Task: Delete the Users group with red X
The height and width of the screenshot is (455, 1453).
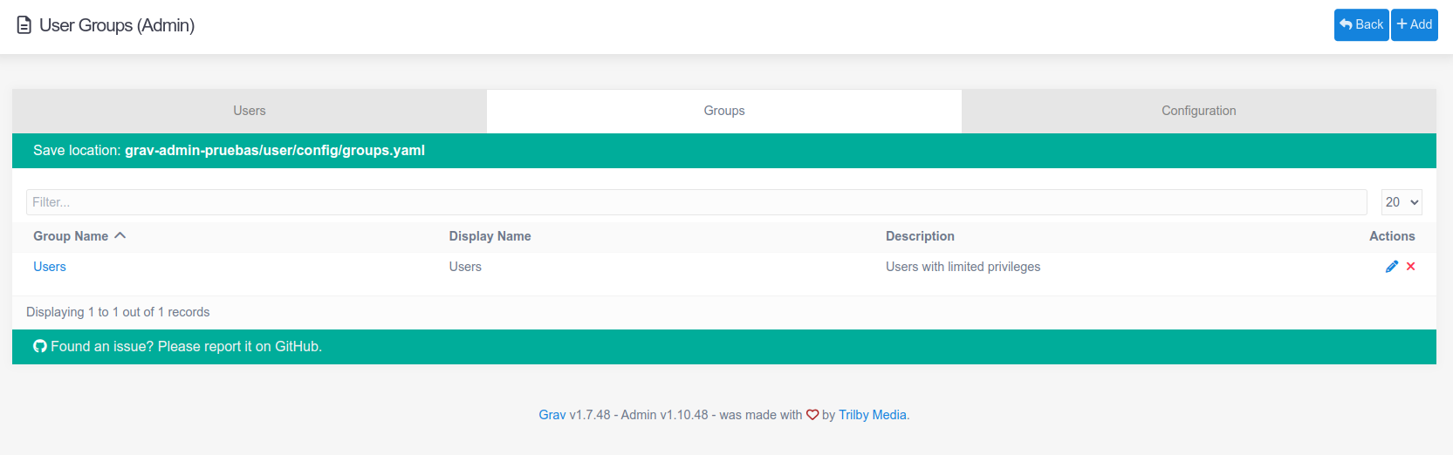Action: click(x=1411, y=267)
